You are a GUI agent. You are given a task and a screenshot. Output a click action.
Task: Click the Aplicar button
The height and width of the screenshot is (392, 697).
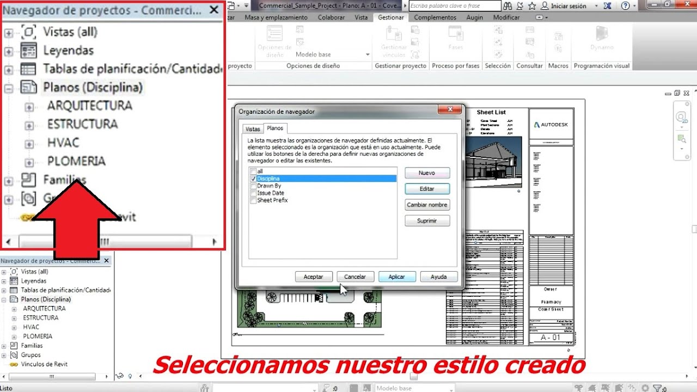(397, 277)
